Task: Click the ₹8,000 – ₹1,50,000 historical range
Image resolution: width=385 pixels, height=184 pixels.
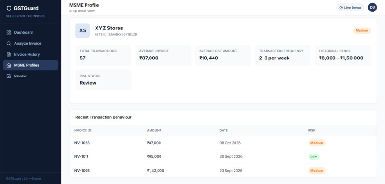Action: (x=341, y=58)
